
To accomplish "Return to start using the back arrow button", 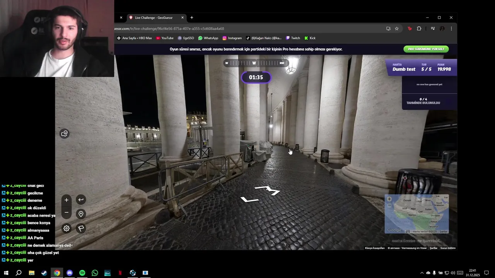I will [81, 200].
